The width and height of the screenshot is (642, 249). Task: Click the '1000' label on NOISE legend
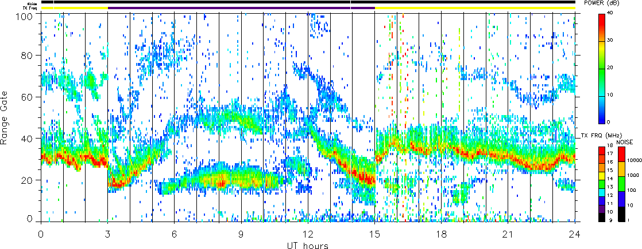pyautogui.click(x=633, y=176)
